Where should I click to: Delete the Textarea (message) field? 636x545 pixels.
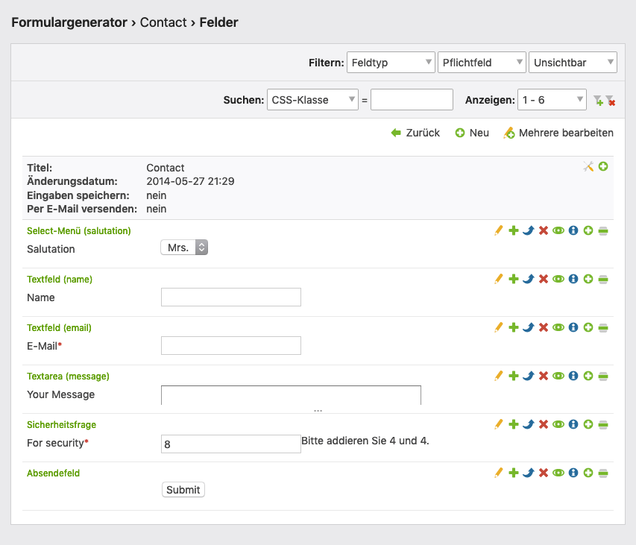(544, 376)
